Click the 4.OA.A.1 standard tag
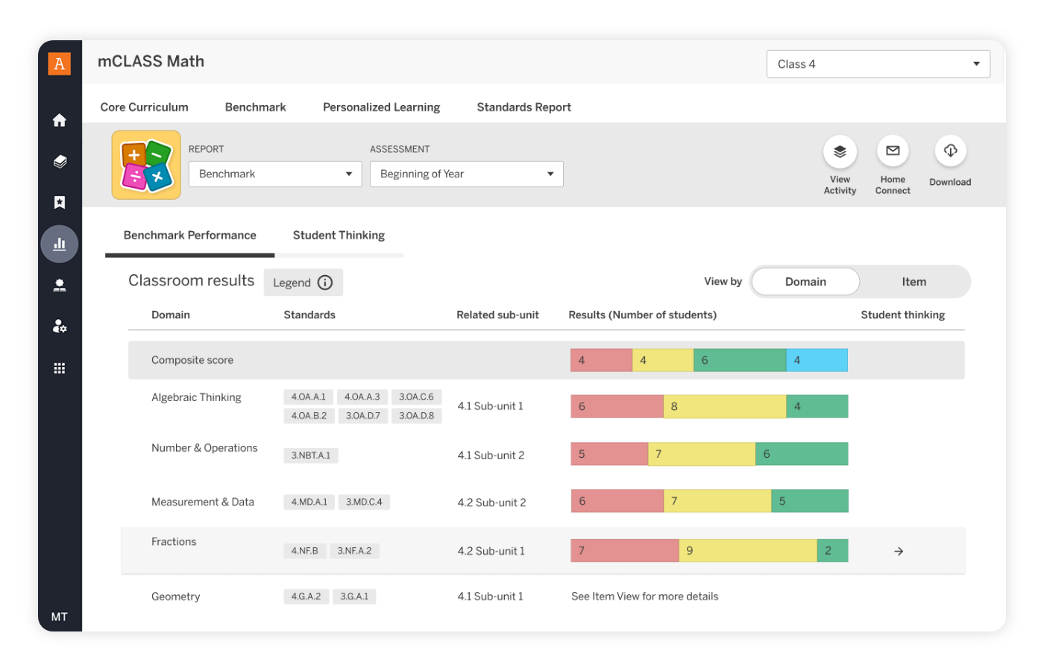The height and width of the screenshot is (671, 1044). (x=308, y=397)
